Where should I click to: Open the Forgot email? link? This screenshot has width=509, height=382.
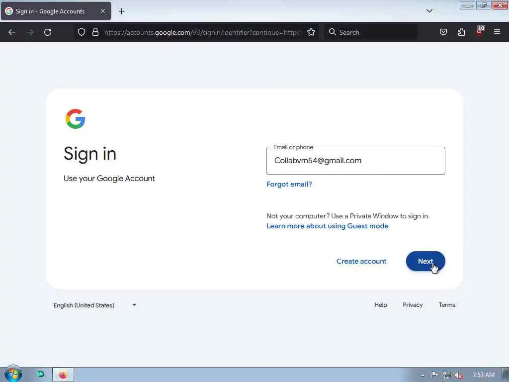click(x=289, y=184)
